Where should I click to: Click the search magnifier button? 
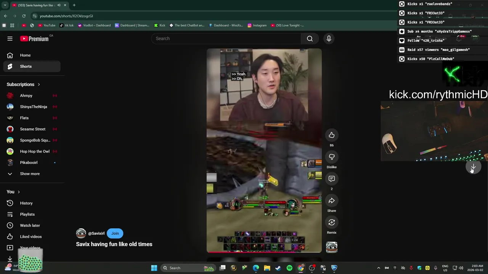click(x=310, y=38)
